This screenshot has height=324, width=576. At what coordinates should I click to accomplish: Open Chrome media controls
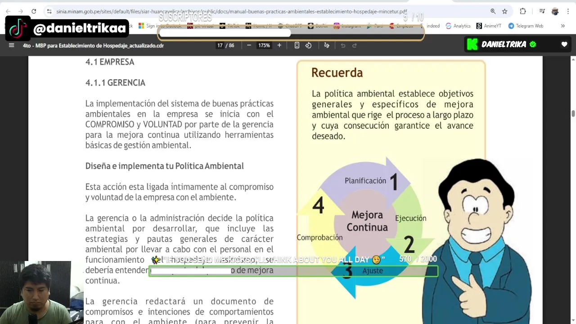point(542,11)
